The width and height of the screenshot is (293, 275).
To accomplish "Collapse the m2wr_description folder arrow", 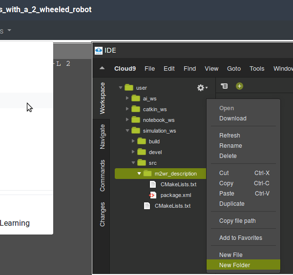I will [139, 173].
